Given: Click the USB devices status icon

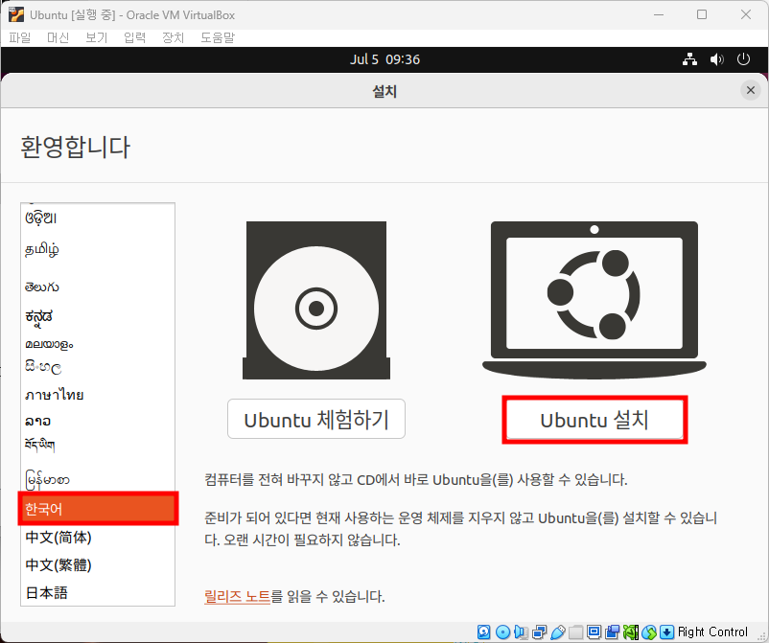Looking at the screenshot, I should [558, 632].
